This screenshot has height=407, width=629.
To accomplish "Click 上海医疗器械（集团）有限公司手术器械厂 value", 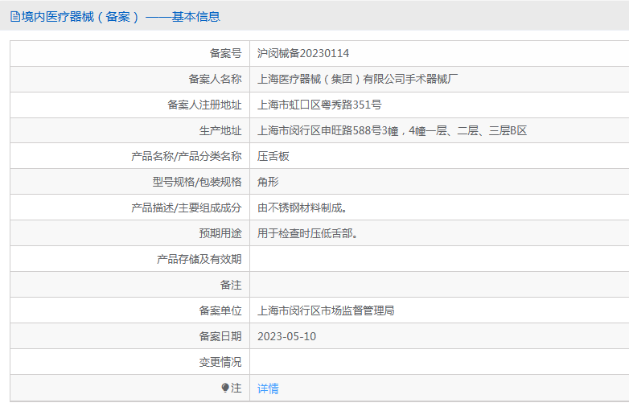I will [357, 79].
